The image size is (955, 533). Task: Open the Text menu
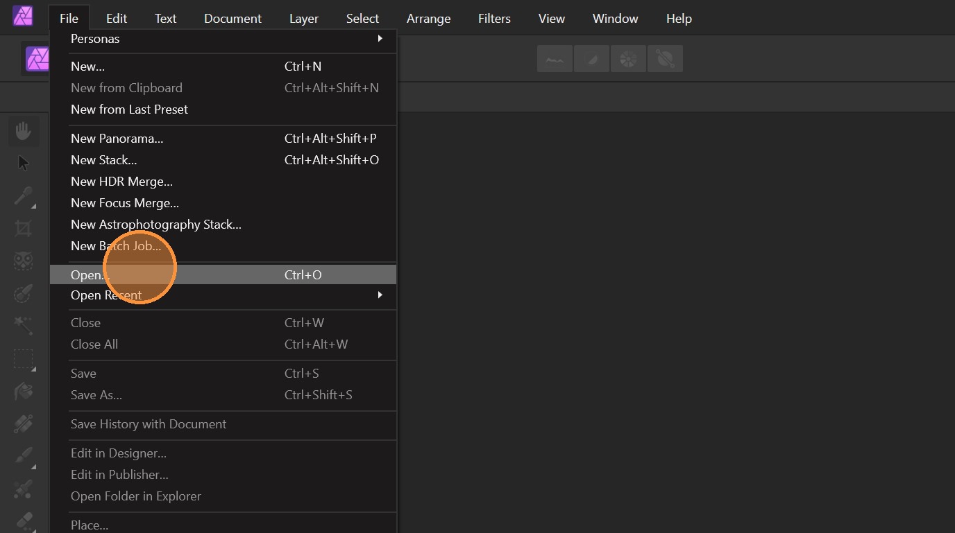pyautogui.click(x=165, y=19)
